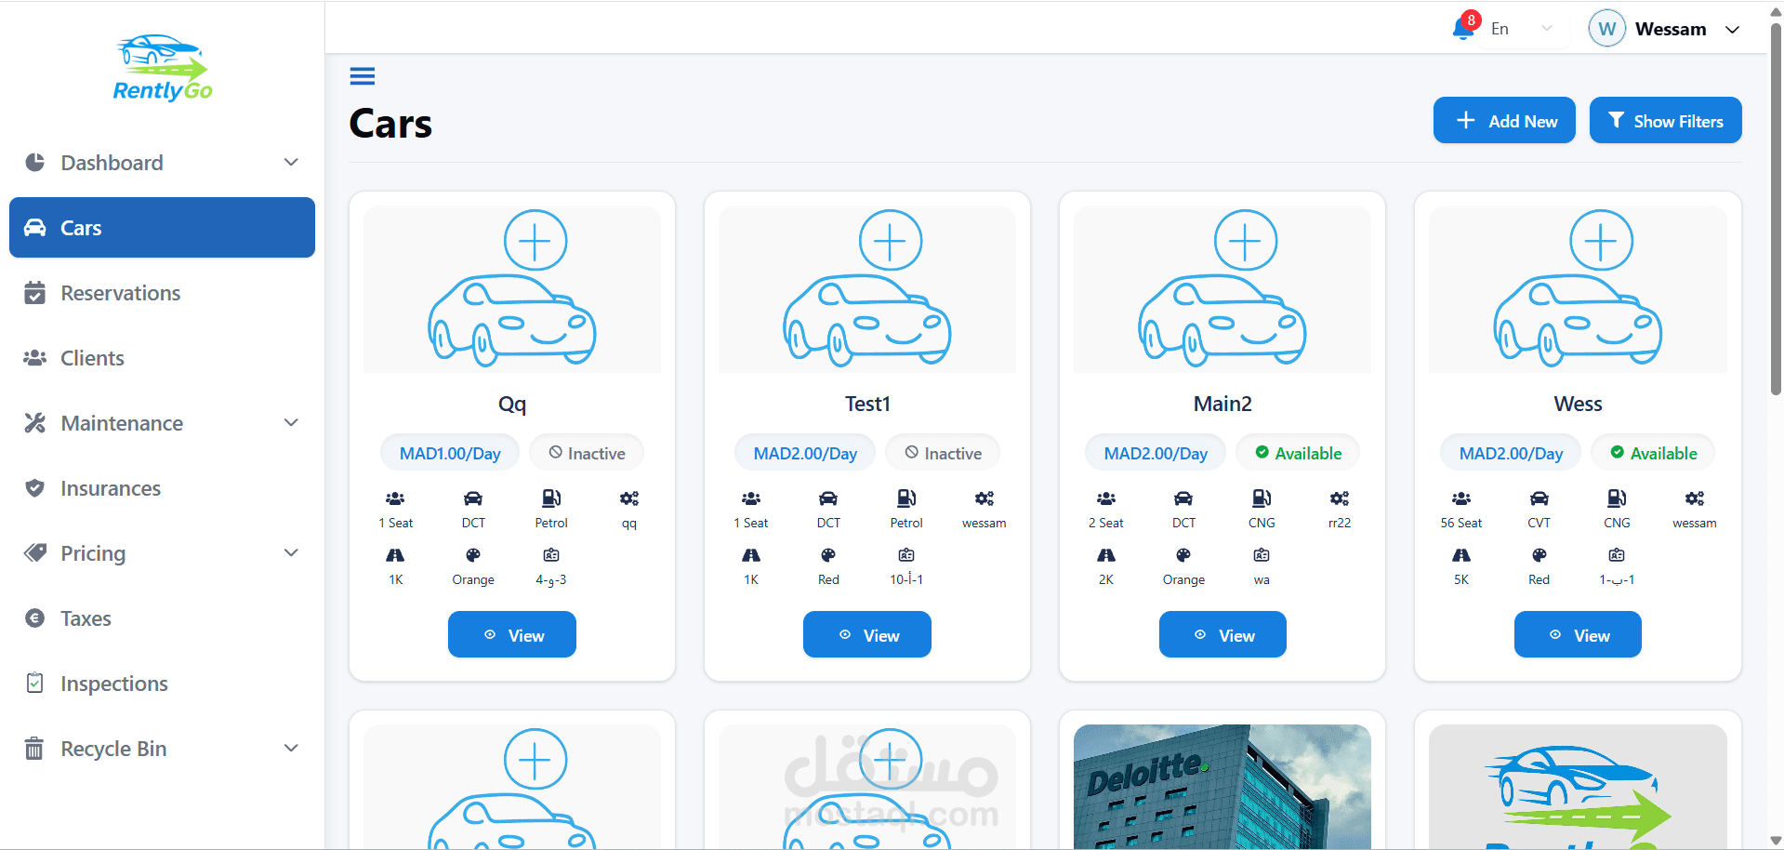
Task: Click the Insurances shield icon
Action: (x=35, y=488)
